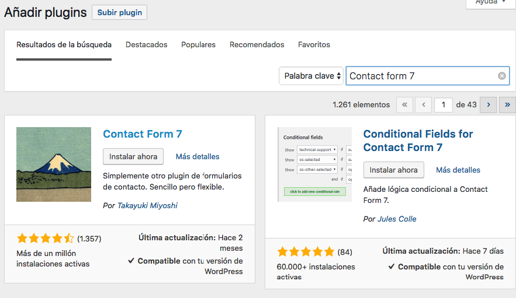
Task: Click the Añadir plugins page heading
Action: [x=46, y=12]
